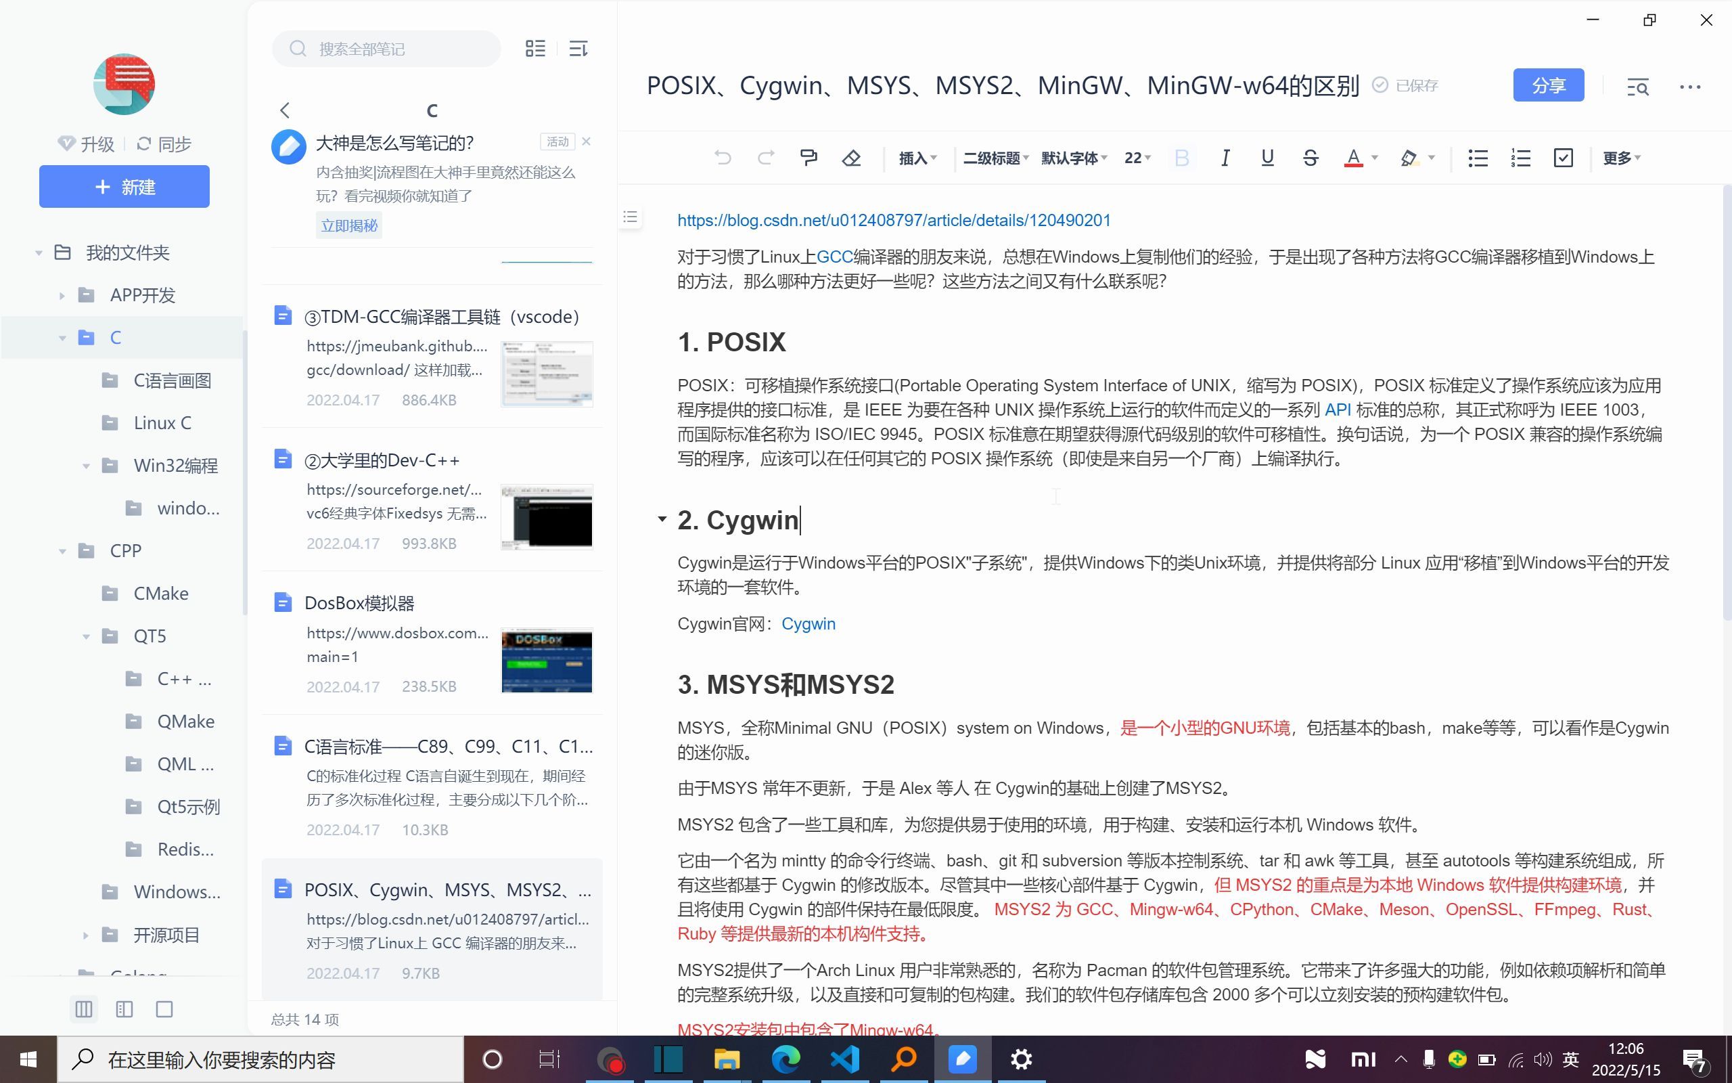Image resolution: width=1732 pixels, height=1083 pixels.
Task: Open the ③TDM-GCC编译器工具链 note
Action: 432,356
